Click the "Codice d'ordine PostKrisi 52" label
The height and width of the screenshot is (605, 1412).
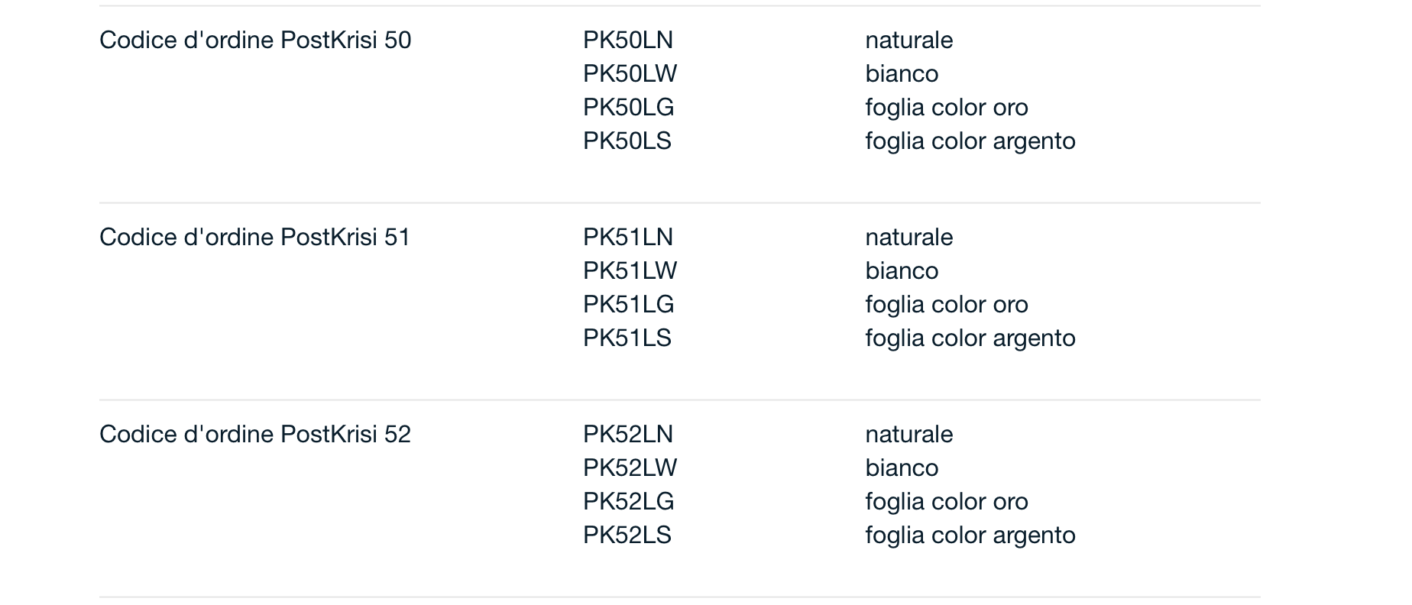pos(255,435)
